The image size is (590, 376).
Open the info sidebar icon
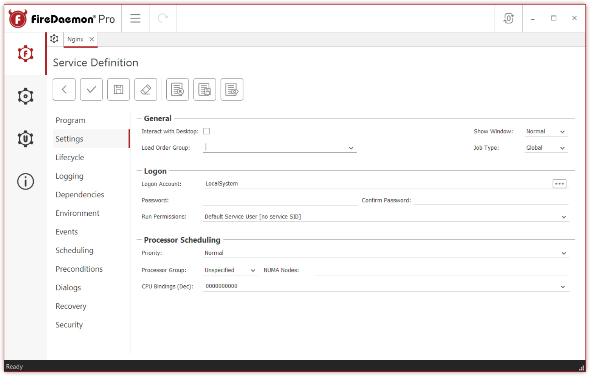25,181
